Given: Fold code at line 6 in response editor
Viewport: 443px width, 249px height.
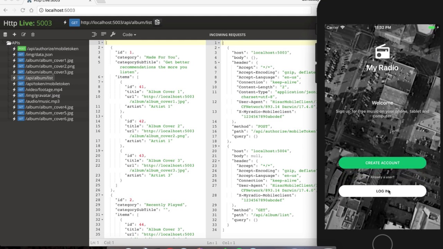Looking at the screenshot, I should (x=102, y=77).
